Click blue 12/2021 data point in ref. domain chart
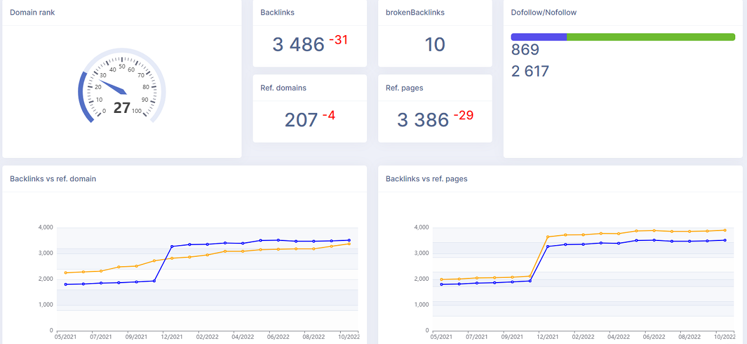This screenshot has width=747, height=344. coord(172,246)
